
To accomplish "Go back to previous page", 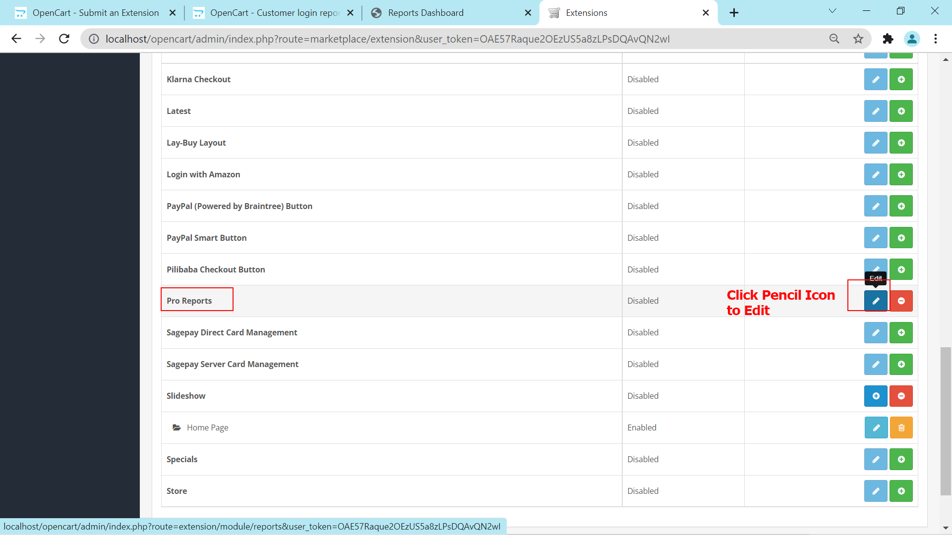I will click(16, 39).
